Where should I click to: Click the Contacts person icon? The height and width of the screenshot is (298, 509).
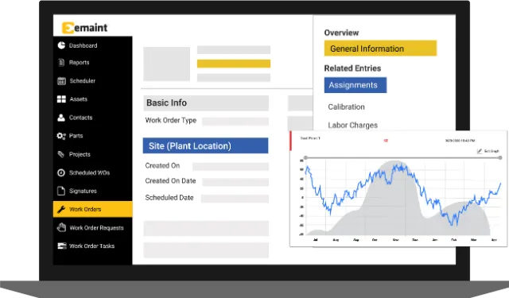pyautogui.click(x=61, y=118)
